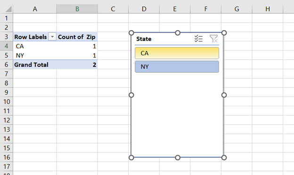294x175 pixels.
Task: Click the Count of Zip header cell
Action: (77, 37)
